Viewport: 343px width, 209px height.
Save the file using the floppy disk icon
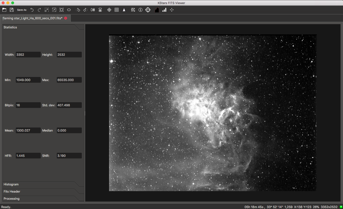12,10
